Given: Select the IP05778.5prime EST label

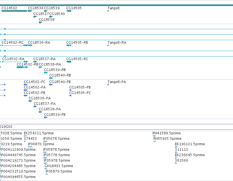Looking at the screenshot, I should tap(57, 155).
